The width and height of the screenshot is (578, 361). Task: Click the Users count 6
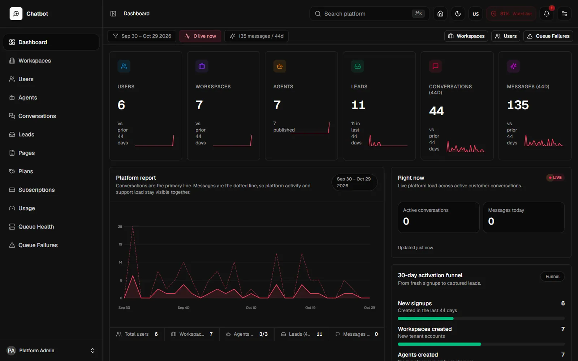(x=121, y=105)
